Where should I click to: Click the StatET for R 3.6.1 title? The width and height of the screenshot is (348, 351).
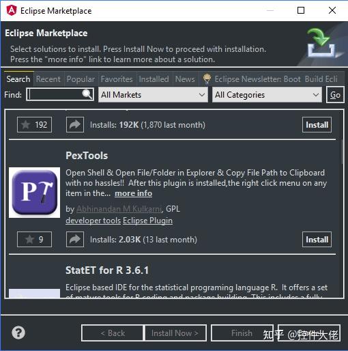pos(107,270)
